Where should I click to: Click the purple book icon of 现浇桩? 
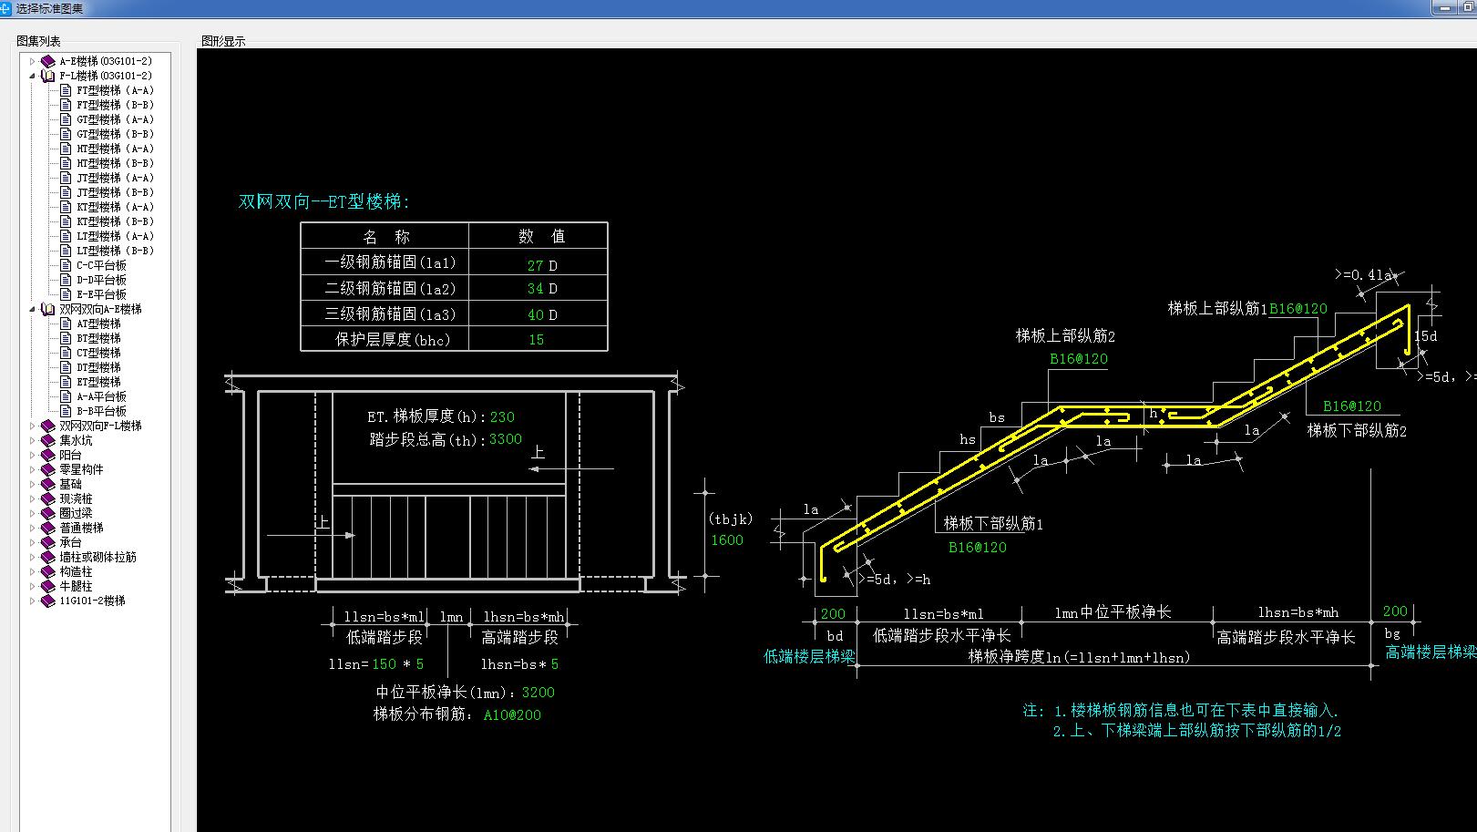coord(48,498)
